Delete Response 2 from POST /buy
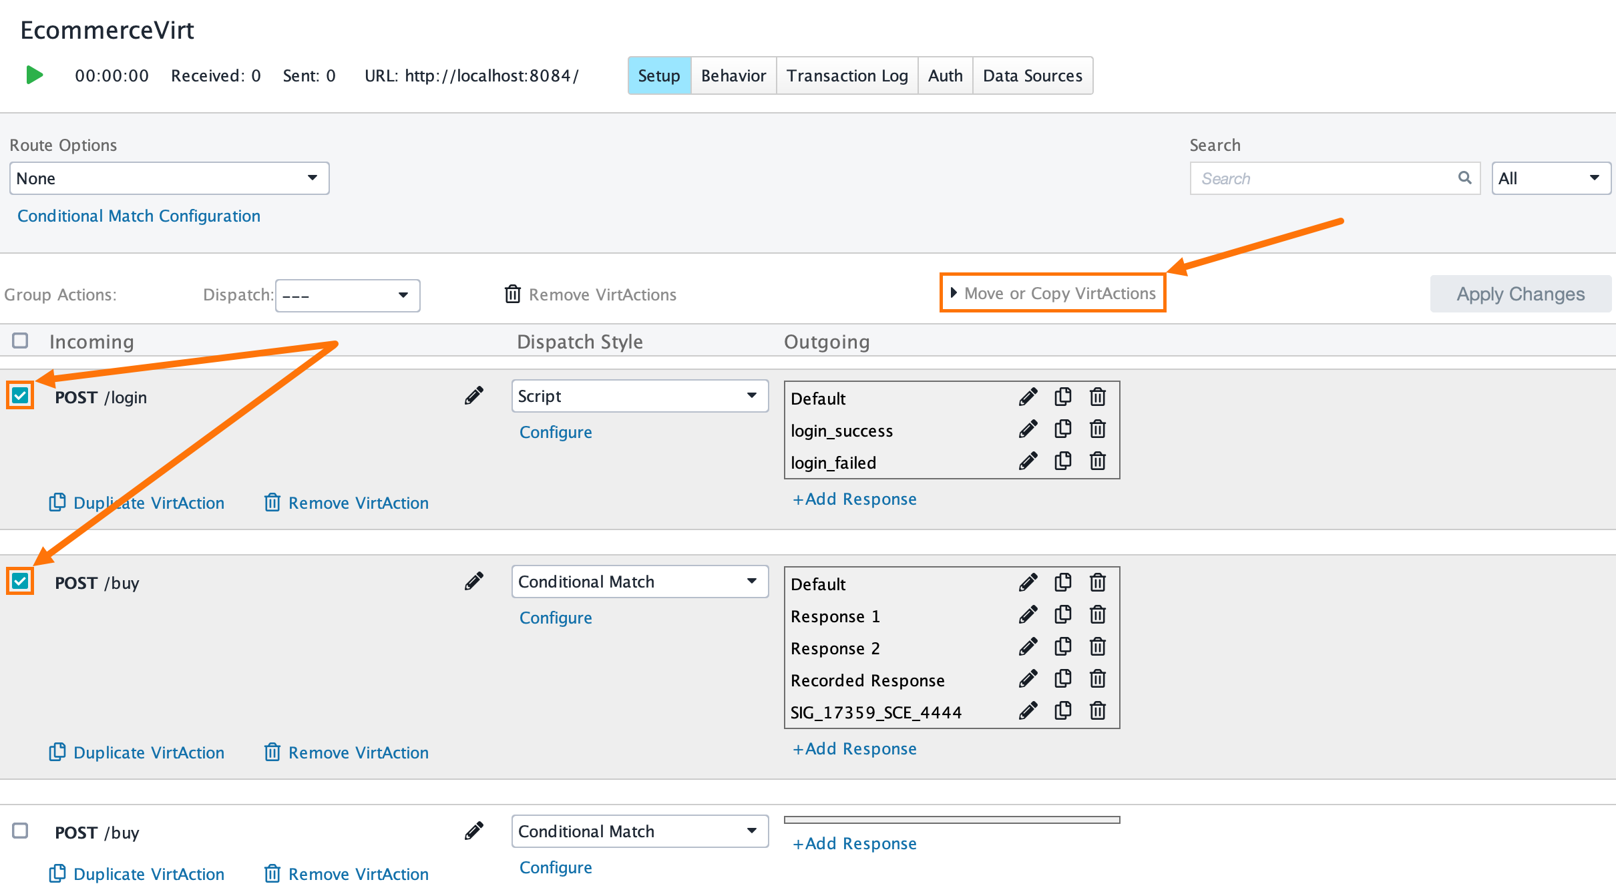This screenshot has width=1616, height=896. pos(1098,646)
